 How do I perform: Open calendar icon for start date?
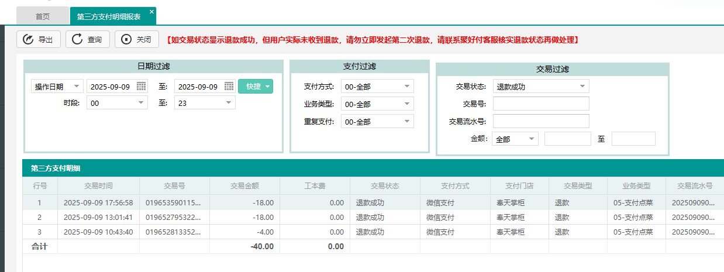coord(142,87)
